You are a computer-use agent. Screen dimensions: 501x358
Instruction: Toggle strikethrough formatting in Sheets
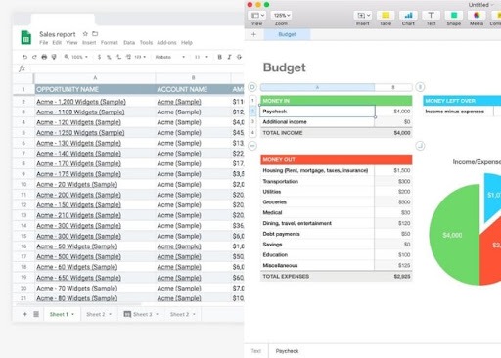[239, 57]
